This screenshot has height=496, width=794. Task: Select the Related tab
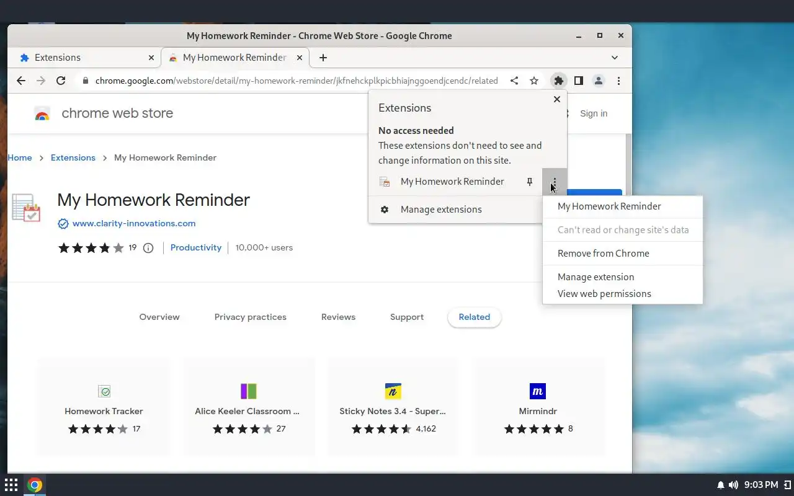[475, 317]
